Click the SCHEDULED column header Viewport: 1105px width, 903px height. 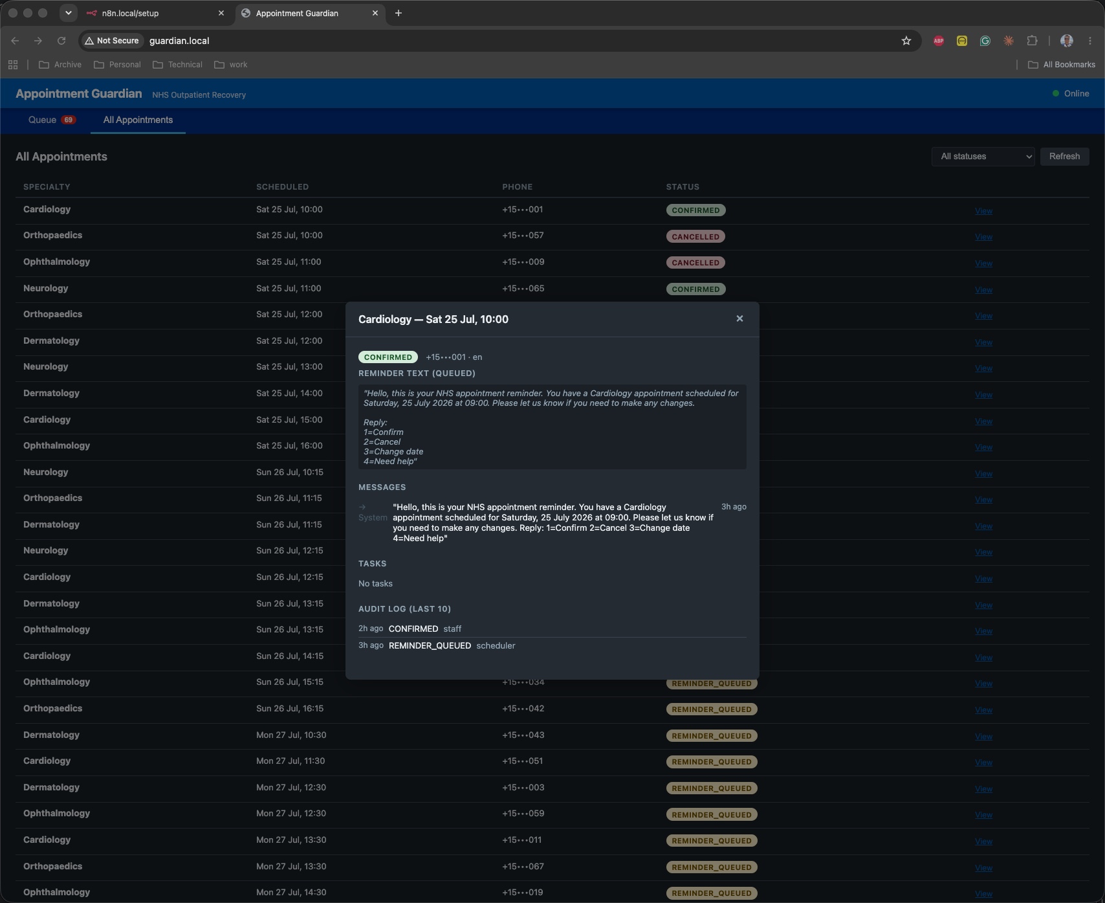point(282,186)
